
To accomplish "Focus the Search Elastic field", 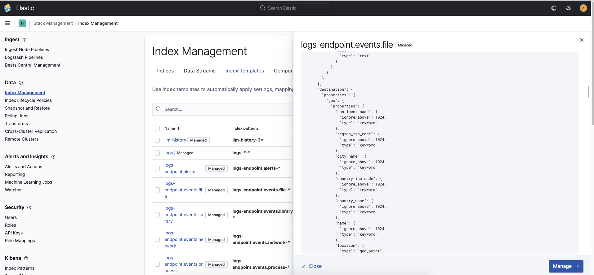I will coord(294,8).
